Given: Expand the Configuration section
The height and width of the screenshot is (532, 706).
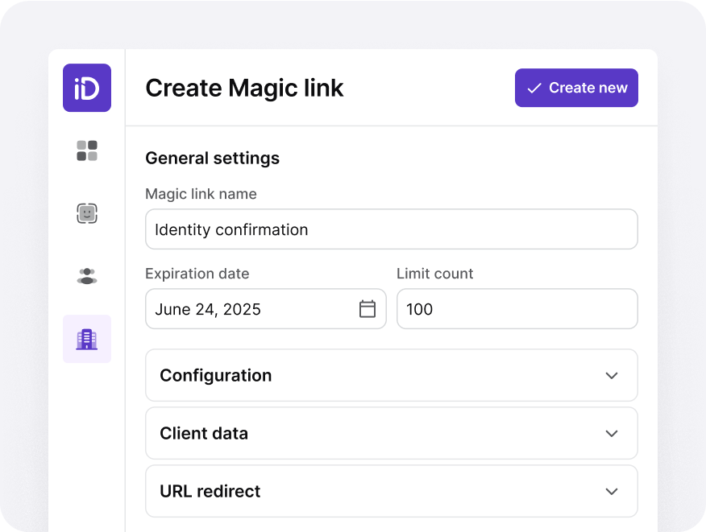Looking at the screenshot, I should click(391, 375).
